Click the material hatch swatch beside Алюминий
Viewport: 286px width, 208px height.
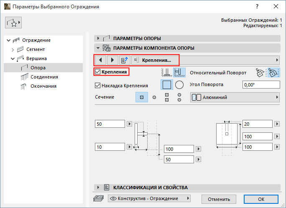pos(197,97)
